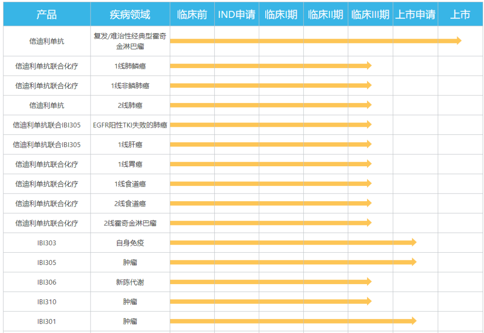Click the 产品 column header
The image size is (484, 333).
(x=47, y=14)
